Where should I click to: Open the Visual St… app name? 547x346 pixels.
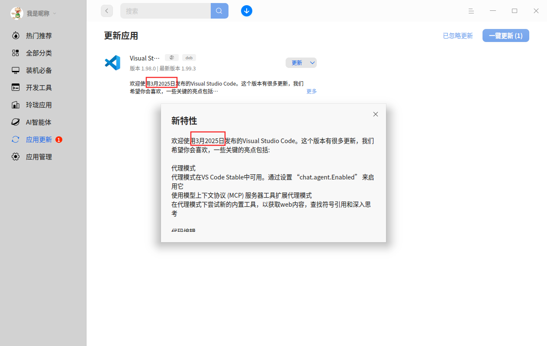pos(145,58)
